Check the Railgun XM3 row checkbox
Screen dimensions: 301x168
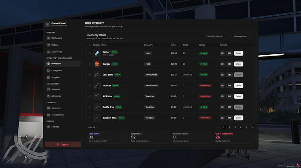(90, 118)
